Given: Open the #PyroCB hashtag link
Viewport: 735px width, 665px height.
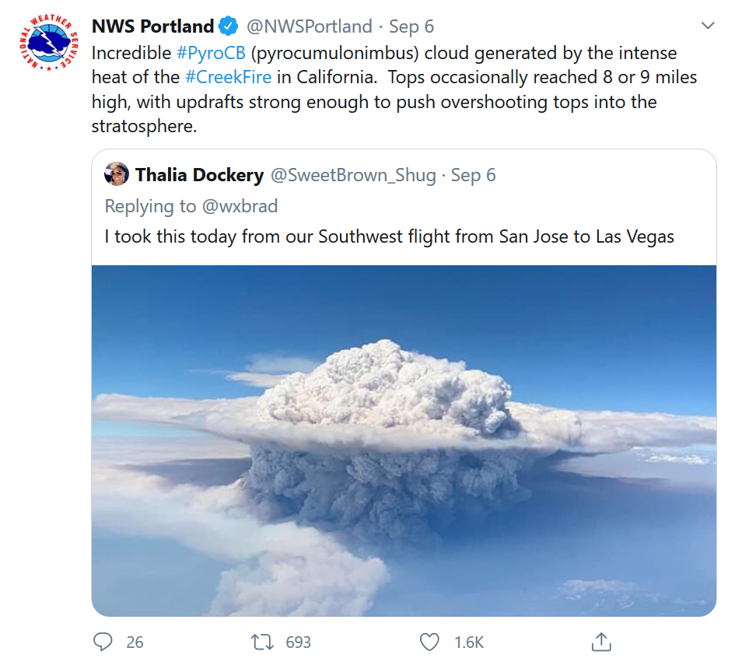Looking at the screenshot, I should 211,54.
